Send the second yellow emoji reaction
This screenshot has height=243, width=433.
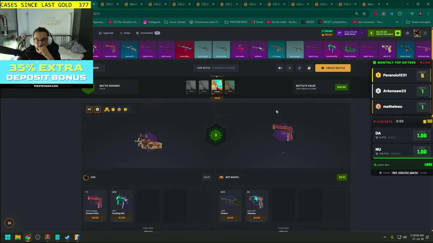pyautogui.click(x=113, y=109)
